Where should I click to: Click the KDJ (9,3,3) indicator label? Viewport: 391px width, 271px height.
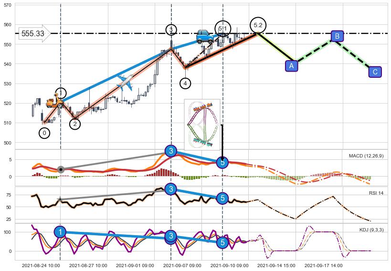(371, 230)
